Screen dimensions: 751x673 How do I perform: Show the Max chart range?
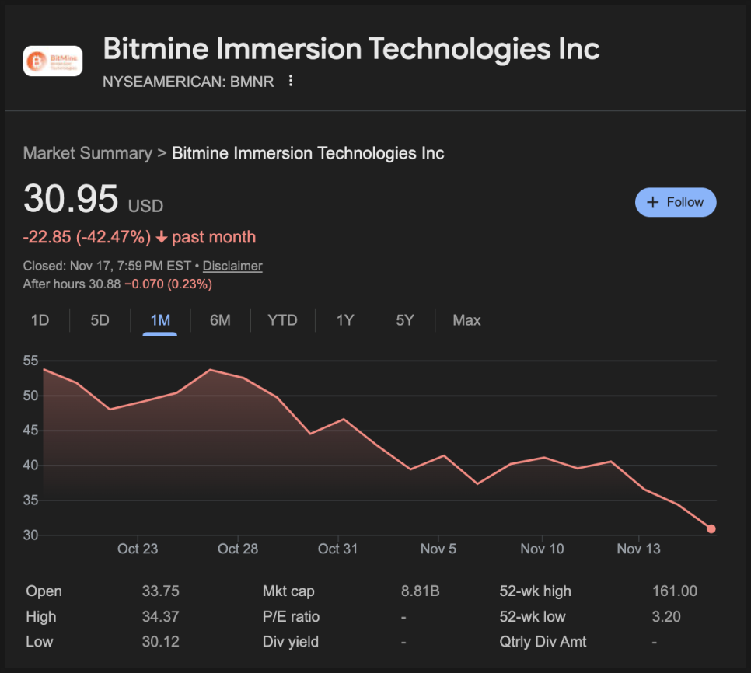pyautogui.click(x=466, y=320)
